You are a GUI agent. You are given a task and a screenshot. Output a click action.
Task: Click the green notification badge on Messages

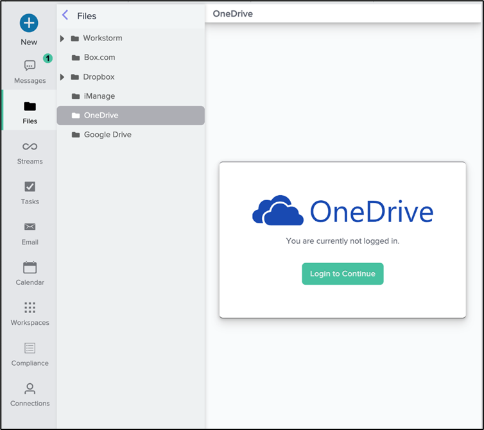[x=48, y=58]
